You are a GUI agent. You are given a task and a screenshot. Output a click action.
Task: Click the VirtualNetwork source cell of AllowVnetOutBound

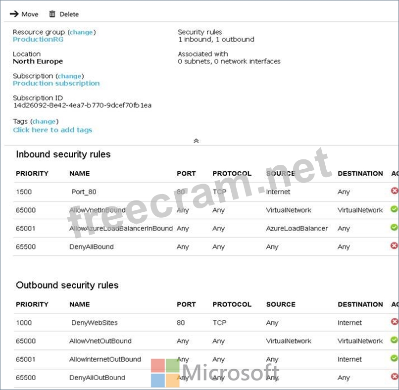289,341
